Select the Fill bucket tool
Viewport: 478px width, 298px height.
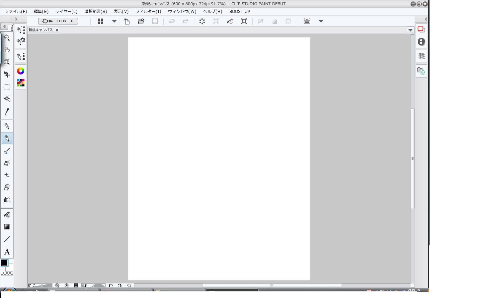pyautogui.click(x=7, y=215)
